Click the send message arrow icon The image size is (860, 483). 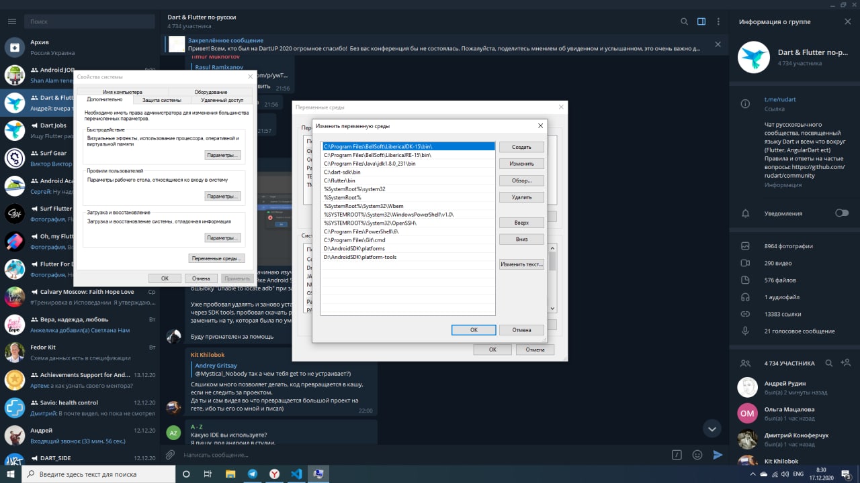click(718, 455)
